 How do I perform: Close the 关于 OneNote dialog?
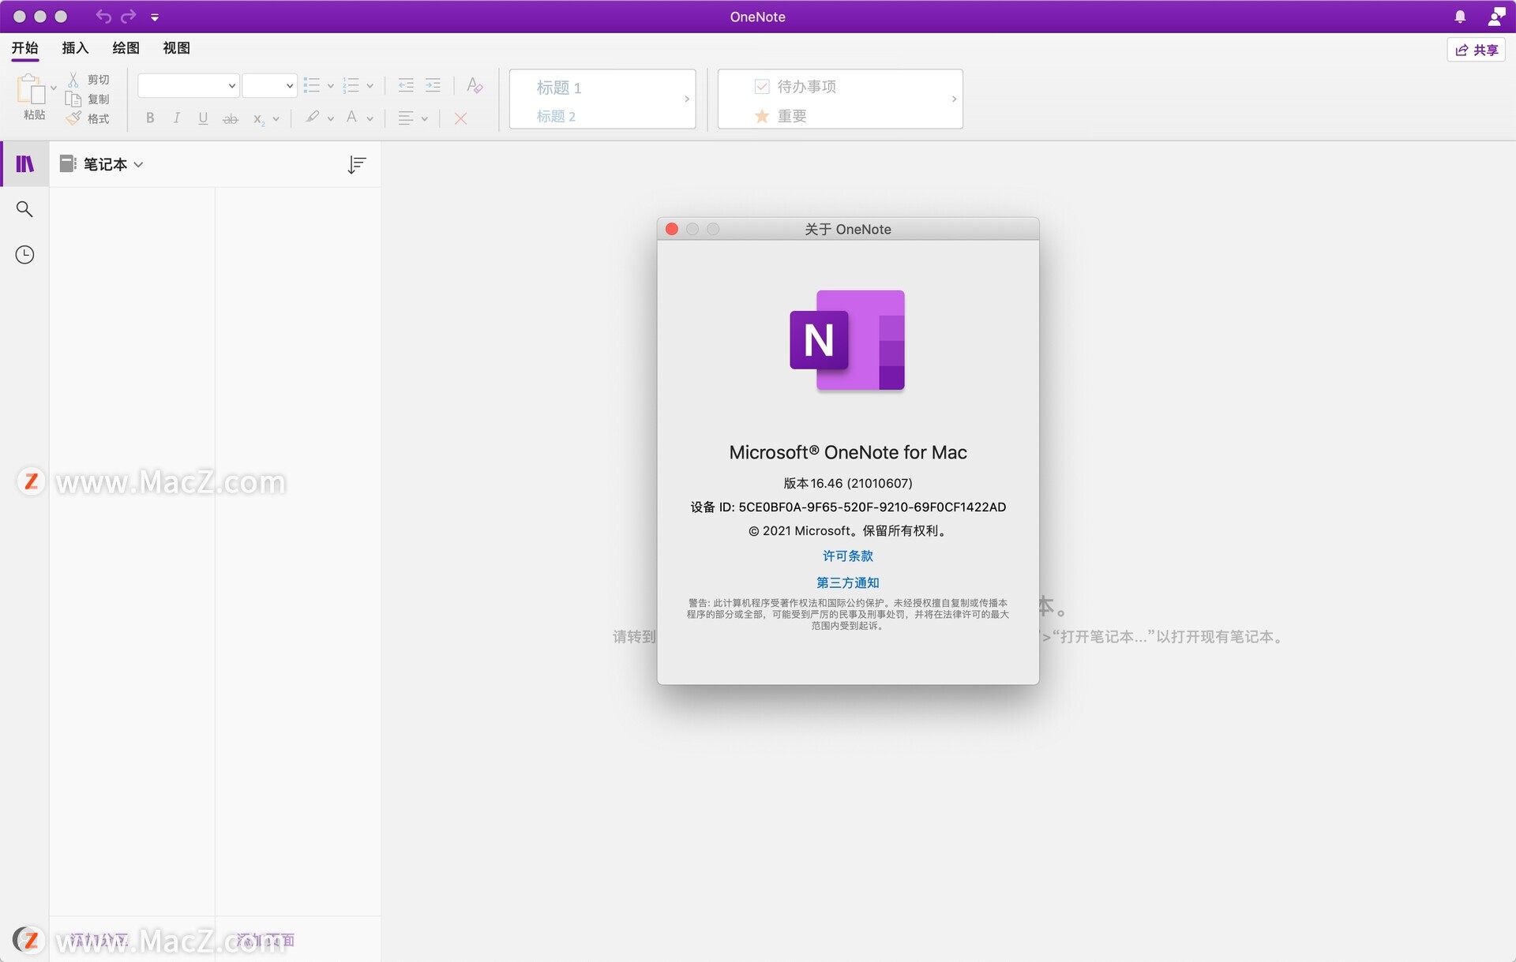(672, 229)
